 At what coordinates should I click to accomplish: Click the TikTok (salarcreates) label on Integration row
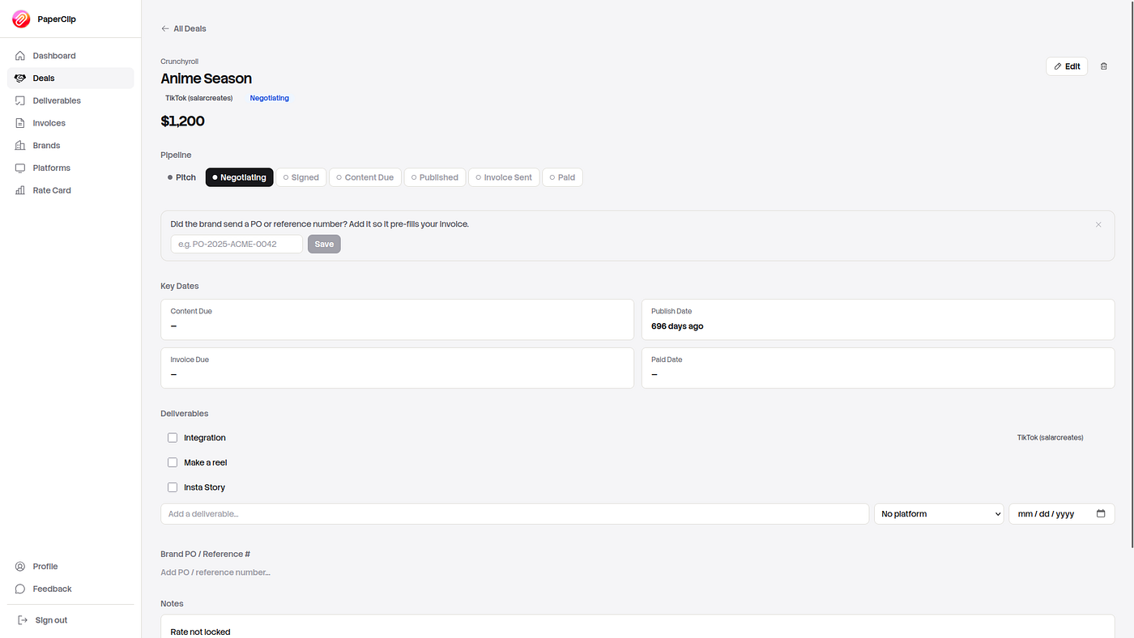click(x=1050, y=438)
